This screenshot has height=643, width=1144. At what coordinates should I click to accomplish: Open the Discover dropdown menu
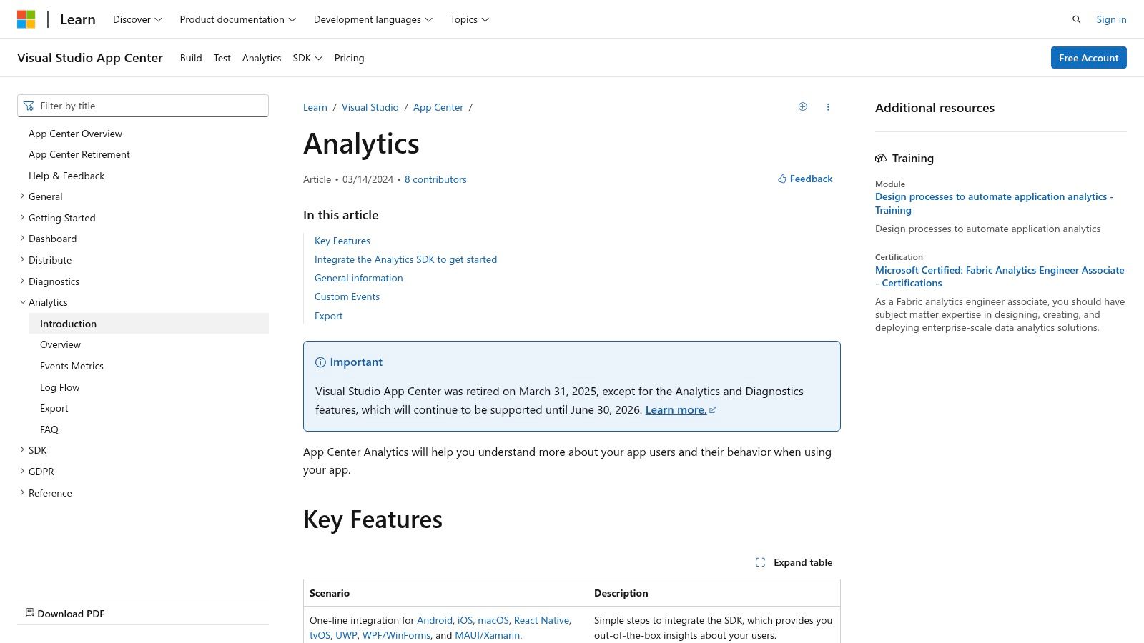(137, 19)
